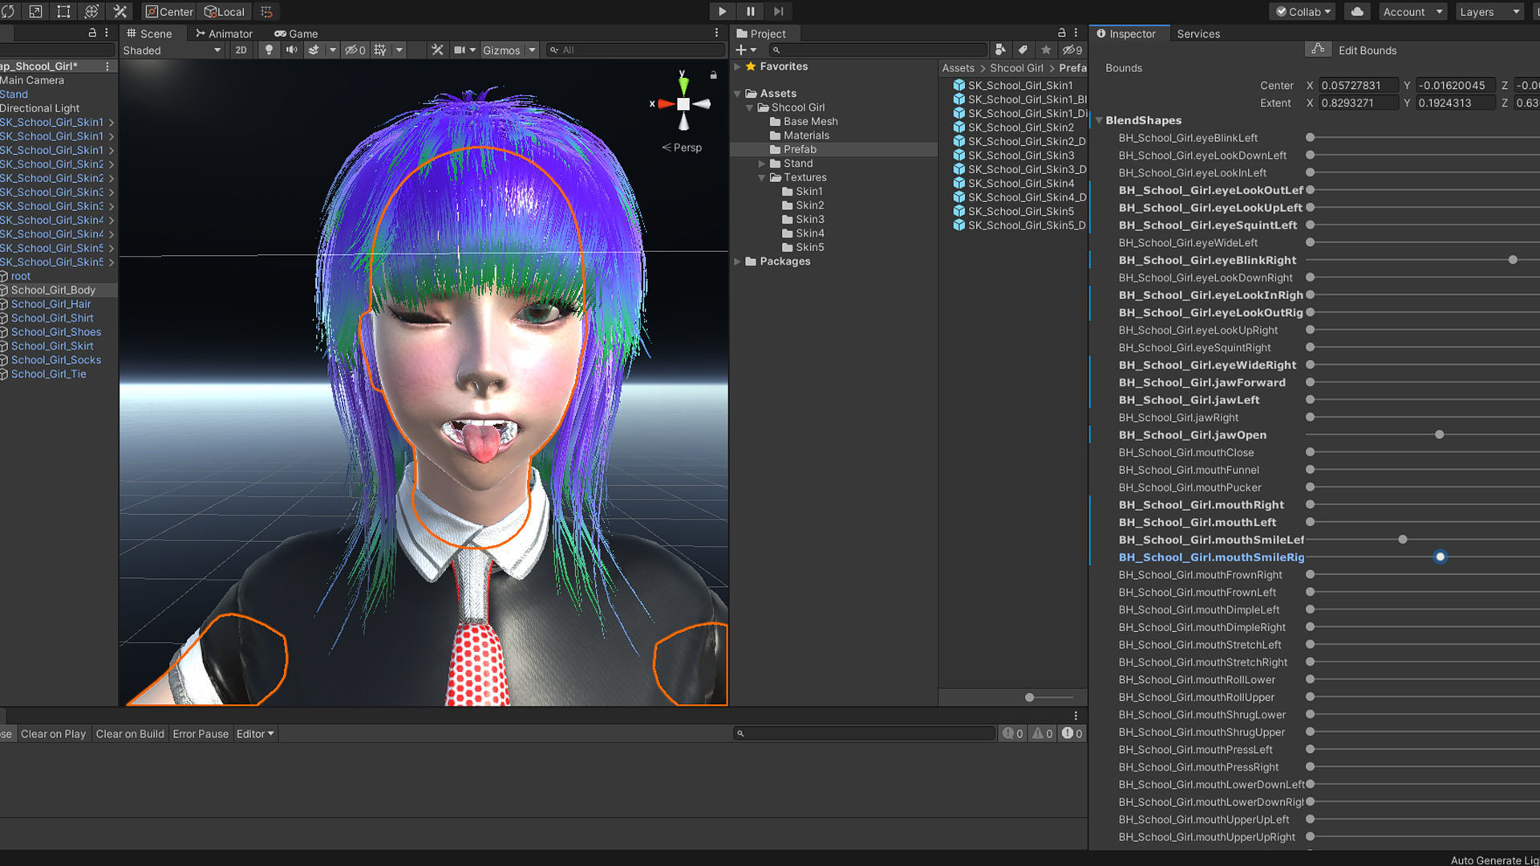Screen dimensions: 1540x866
Task: Toggle scene effects icon
Action: coord(314,50)
